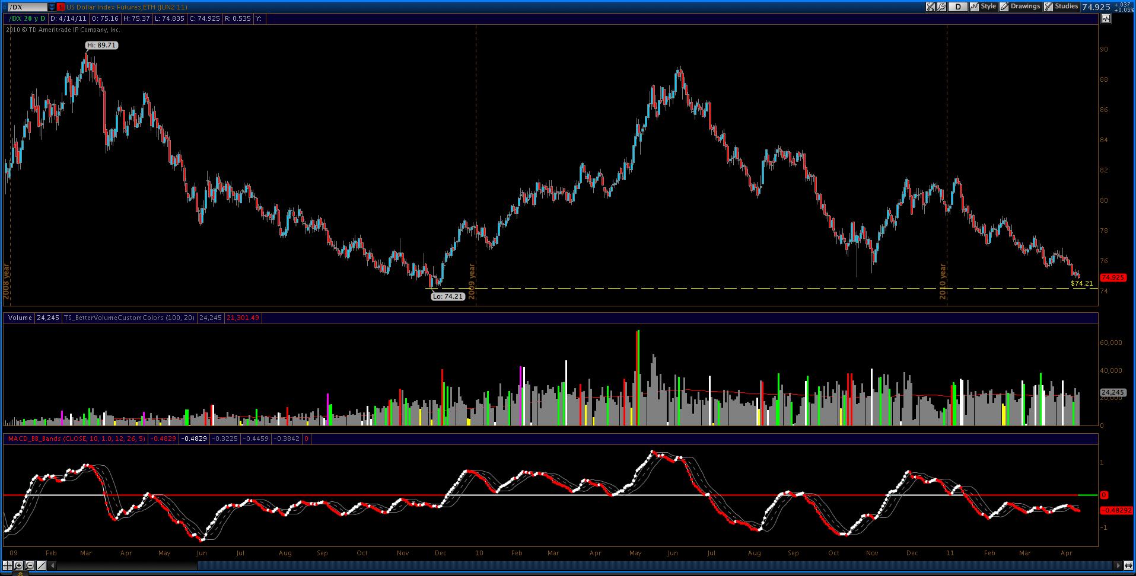The image size is (1136, 576).
Task: Open chart settings wrench icon
Action: tap(941, 7)
